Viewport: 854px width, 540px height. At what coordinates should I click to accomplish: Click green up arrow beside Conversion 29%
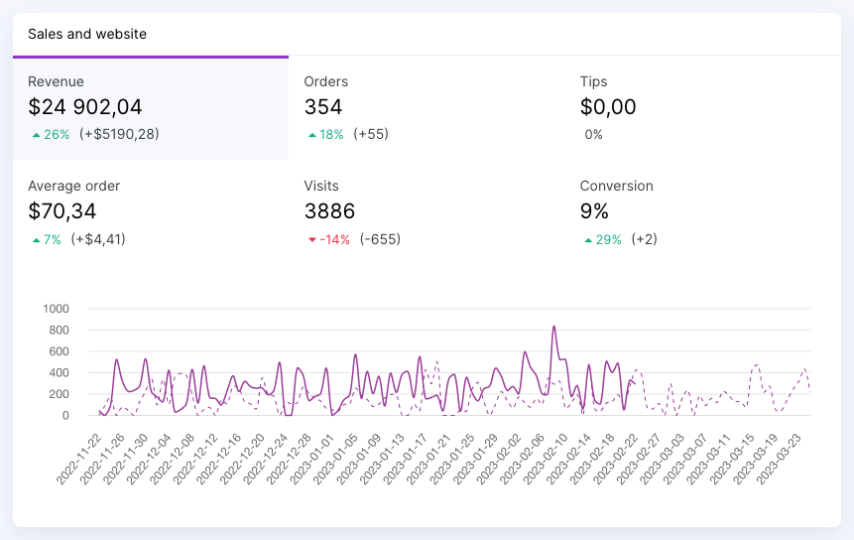tap(588, 239)
